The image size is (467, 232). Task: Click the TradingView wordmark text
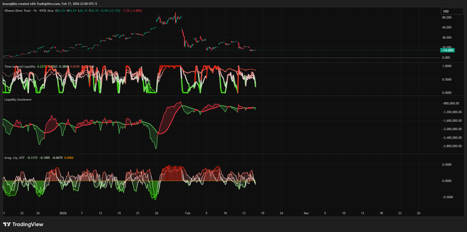click(28, 224)
